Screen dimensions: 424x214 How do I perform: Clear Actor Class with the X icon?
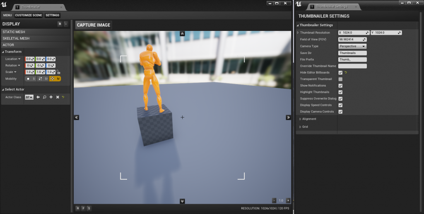(57, 97)
